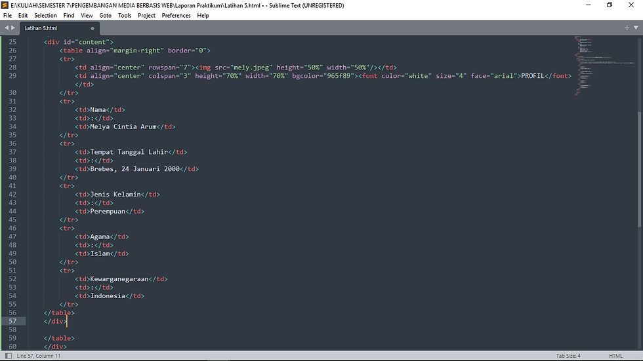643x361 pixels.
Task: Click the vertical scrollbar handle
Action: 639,168
